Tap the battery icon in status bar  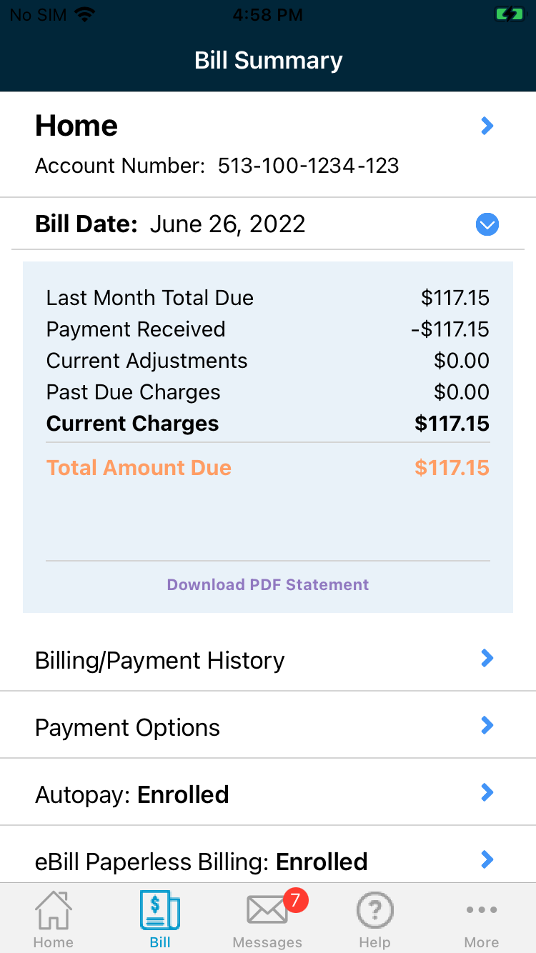click(x=508, y=15)
